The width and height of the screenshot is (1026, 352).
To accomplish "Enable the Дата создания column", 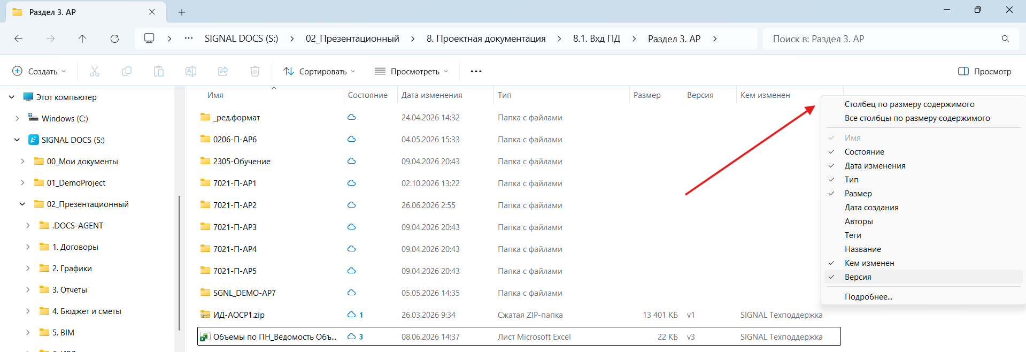I will tap(871, 208).
